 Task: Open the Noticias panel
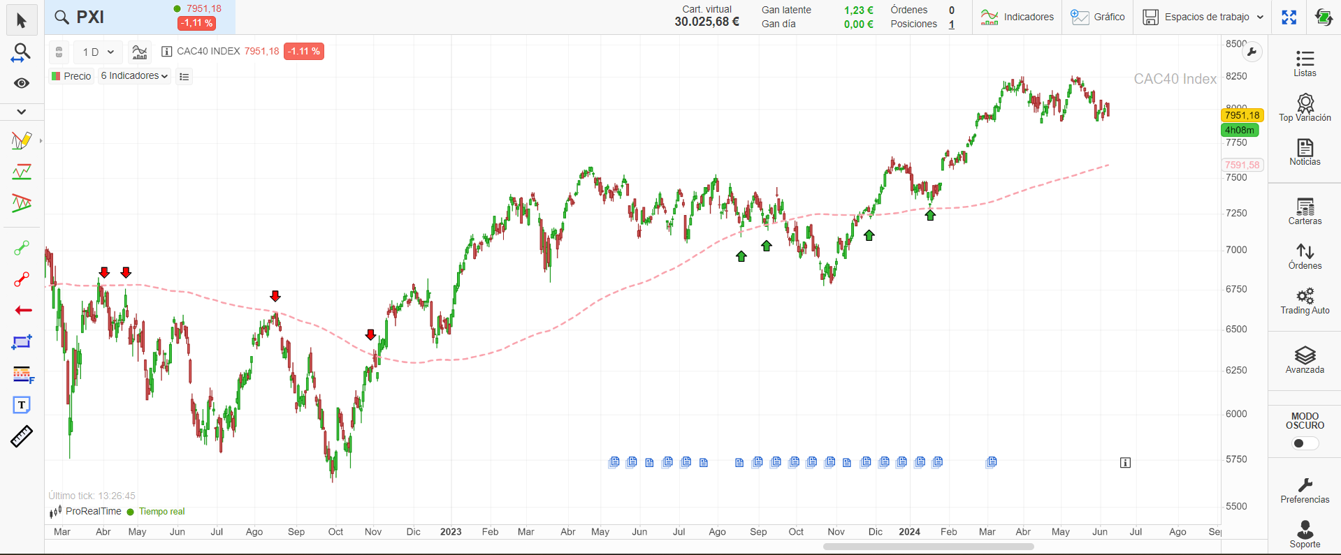[x=1305, y=152]
